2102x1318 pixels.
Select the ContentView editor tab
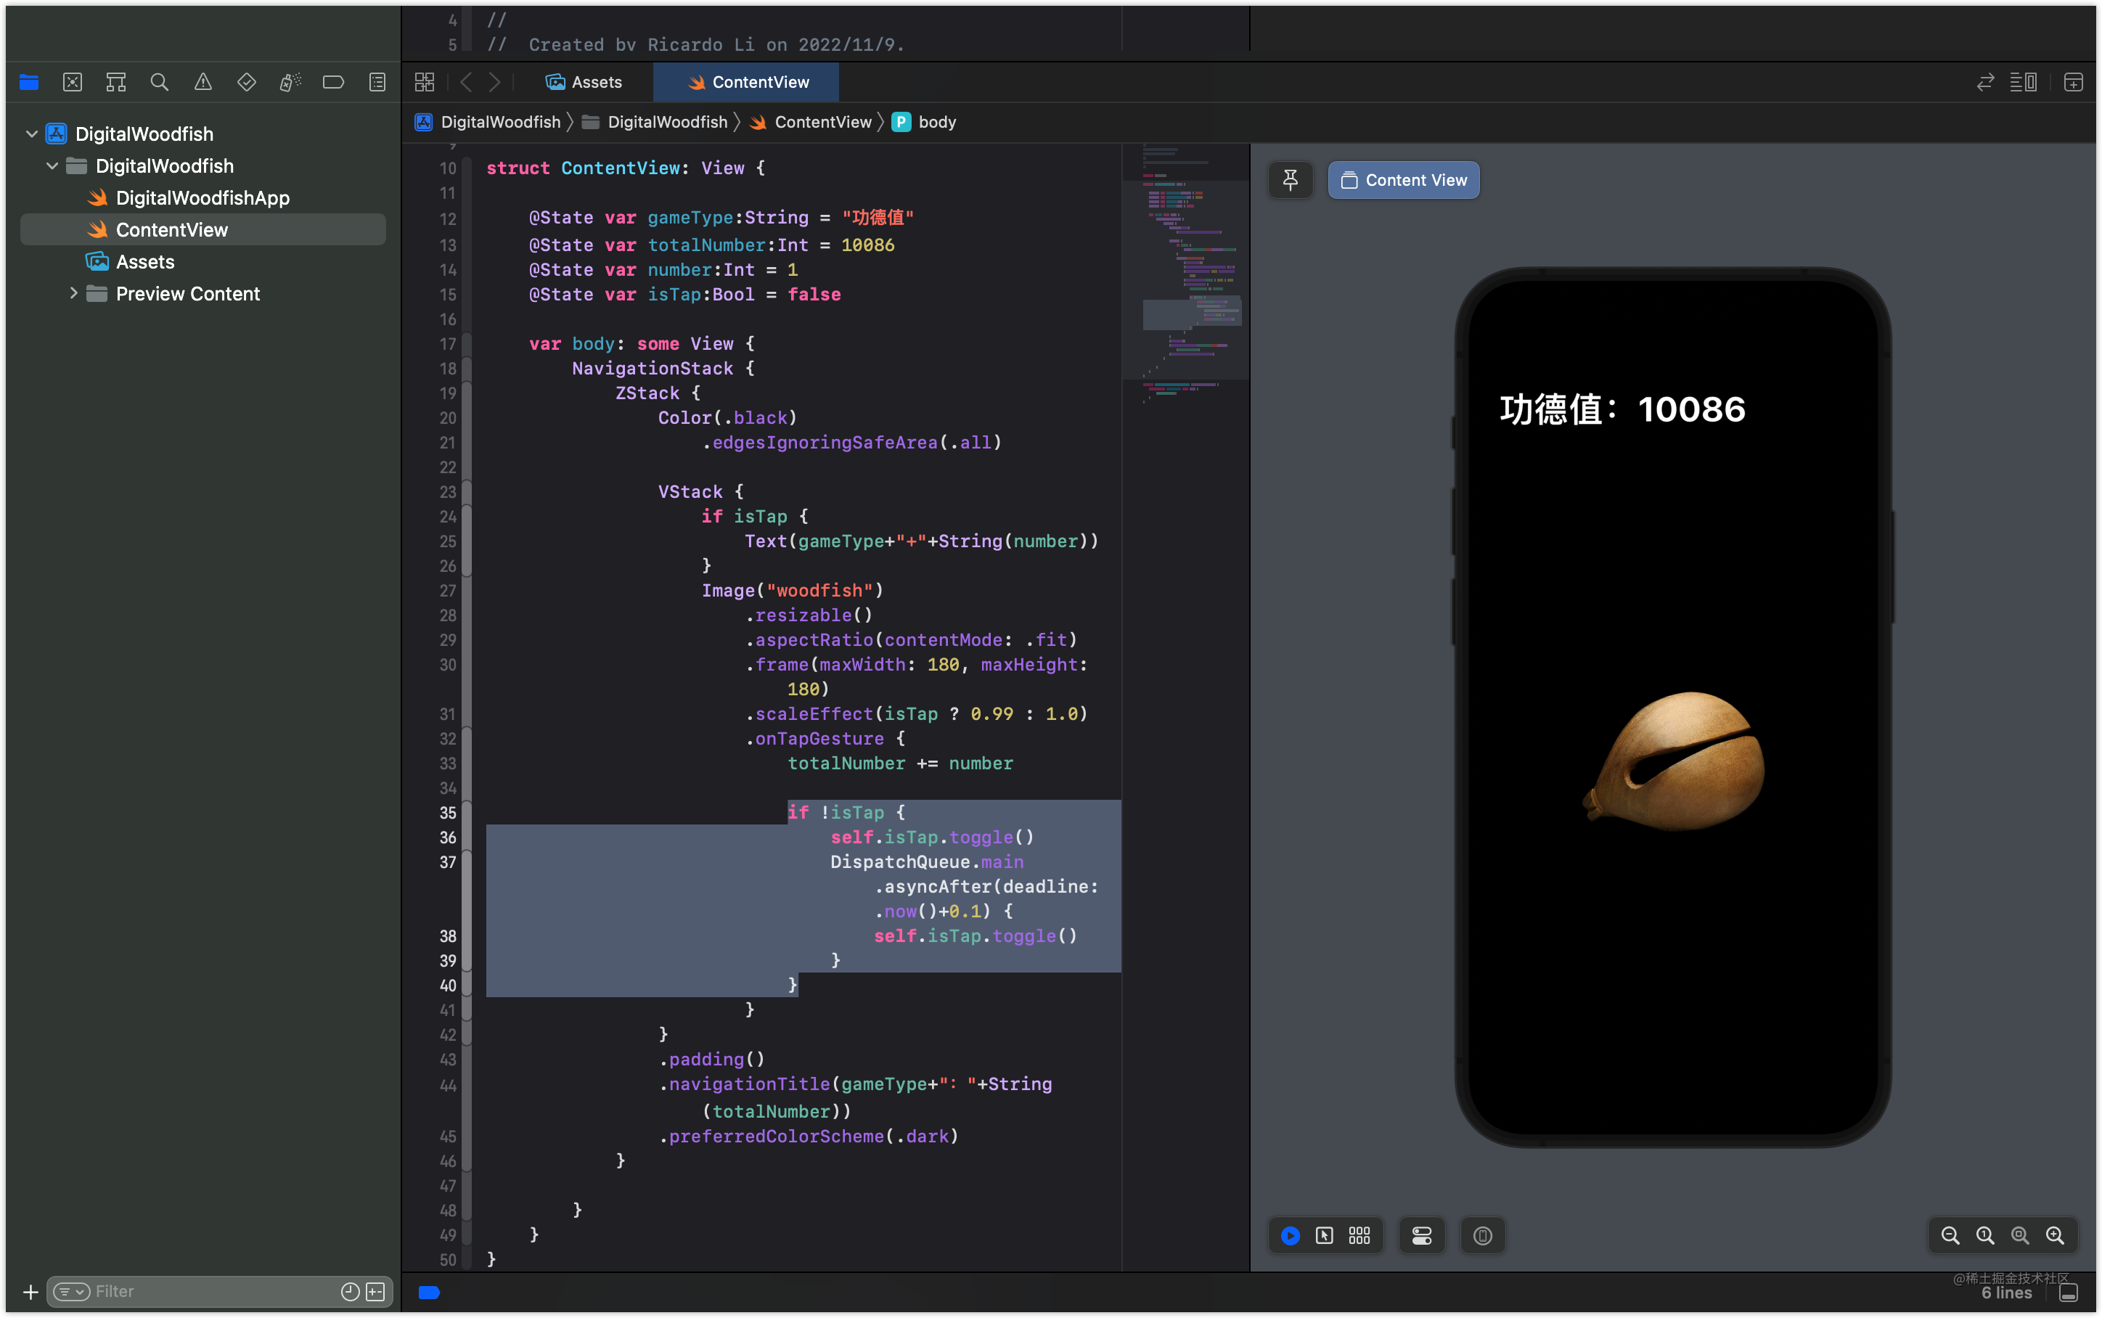click(747, 82)
